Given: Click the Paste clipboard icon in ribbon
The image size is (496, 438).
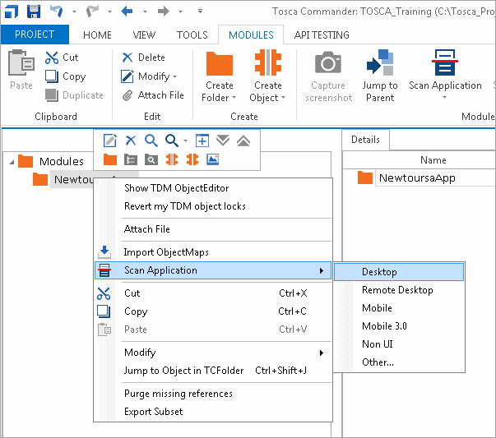Looking at the screenshot, I should coord(21,62).
